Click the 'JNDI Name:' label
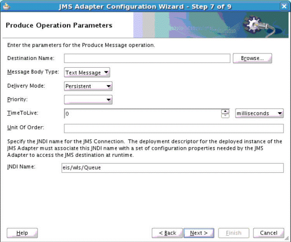This screenshot has width=291, height=242. pyautogui.click(x=21, y=167)
